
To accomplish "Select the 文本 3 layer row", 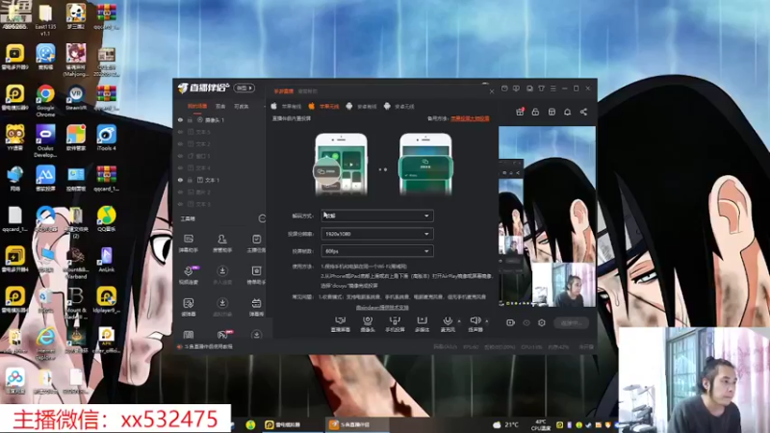I will click(219, 204).
